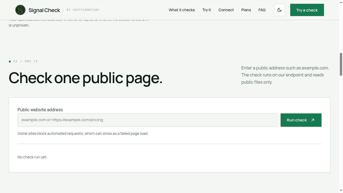
Task: Open the Plans nav item
Action: click(246, 10)
